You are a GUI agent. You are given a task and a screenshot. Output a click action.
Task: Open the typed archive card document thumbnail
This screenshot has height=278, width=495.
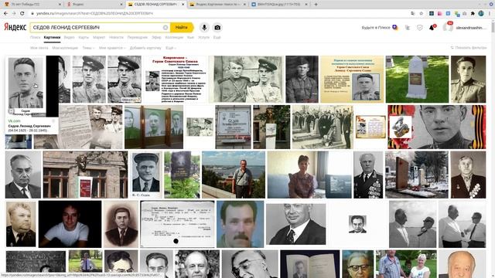pyautogui.click(x=177, y=224)
